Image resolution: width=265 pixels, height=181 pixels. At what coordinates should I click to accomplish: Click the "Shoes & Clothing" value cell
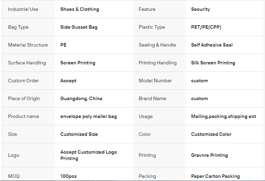[x=79, y=9]
